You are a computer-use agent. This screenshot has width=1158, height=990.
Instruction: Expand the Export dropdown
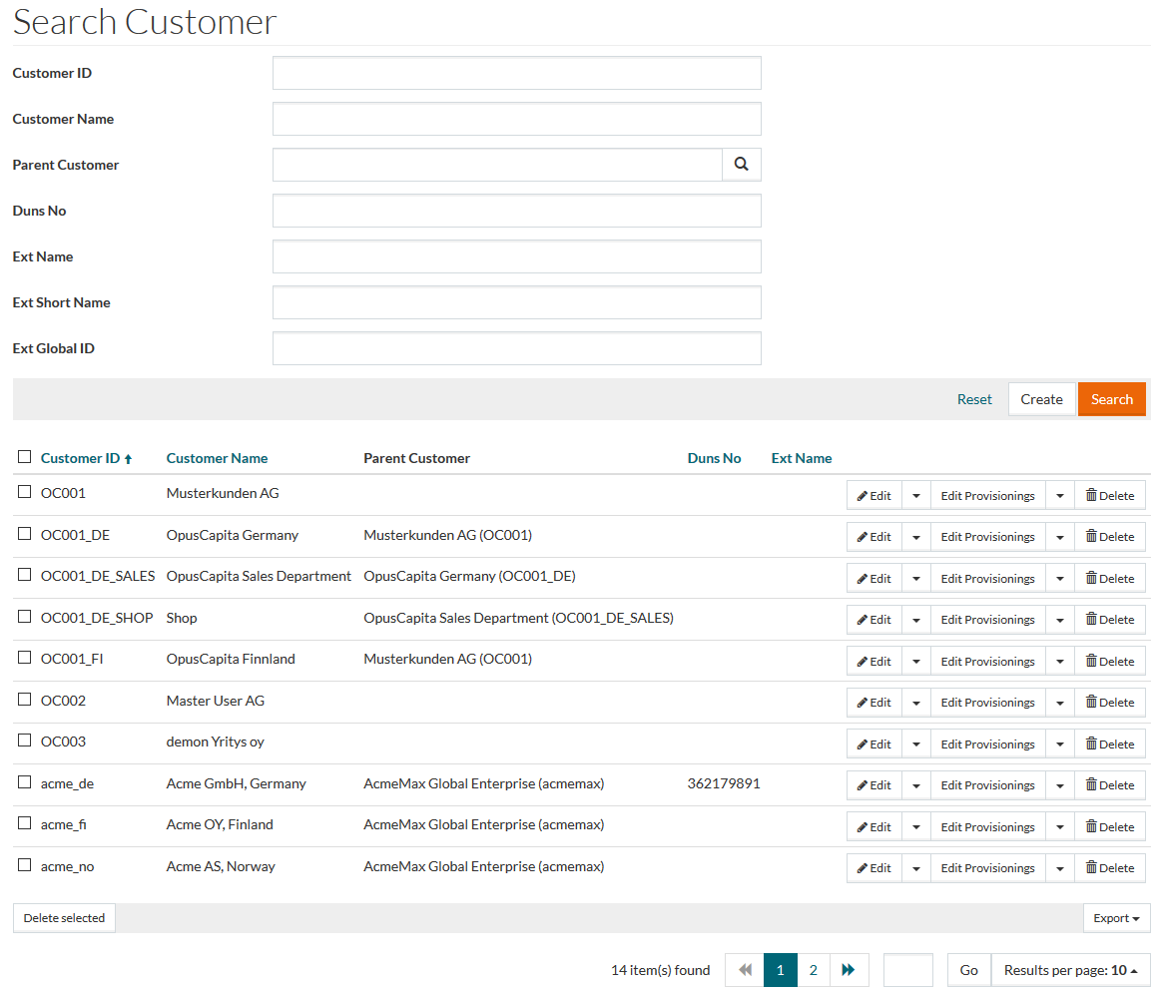click(x=1116, y=918)
